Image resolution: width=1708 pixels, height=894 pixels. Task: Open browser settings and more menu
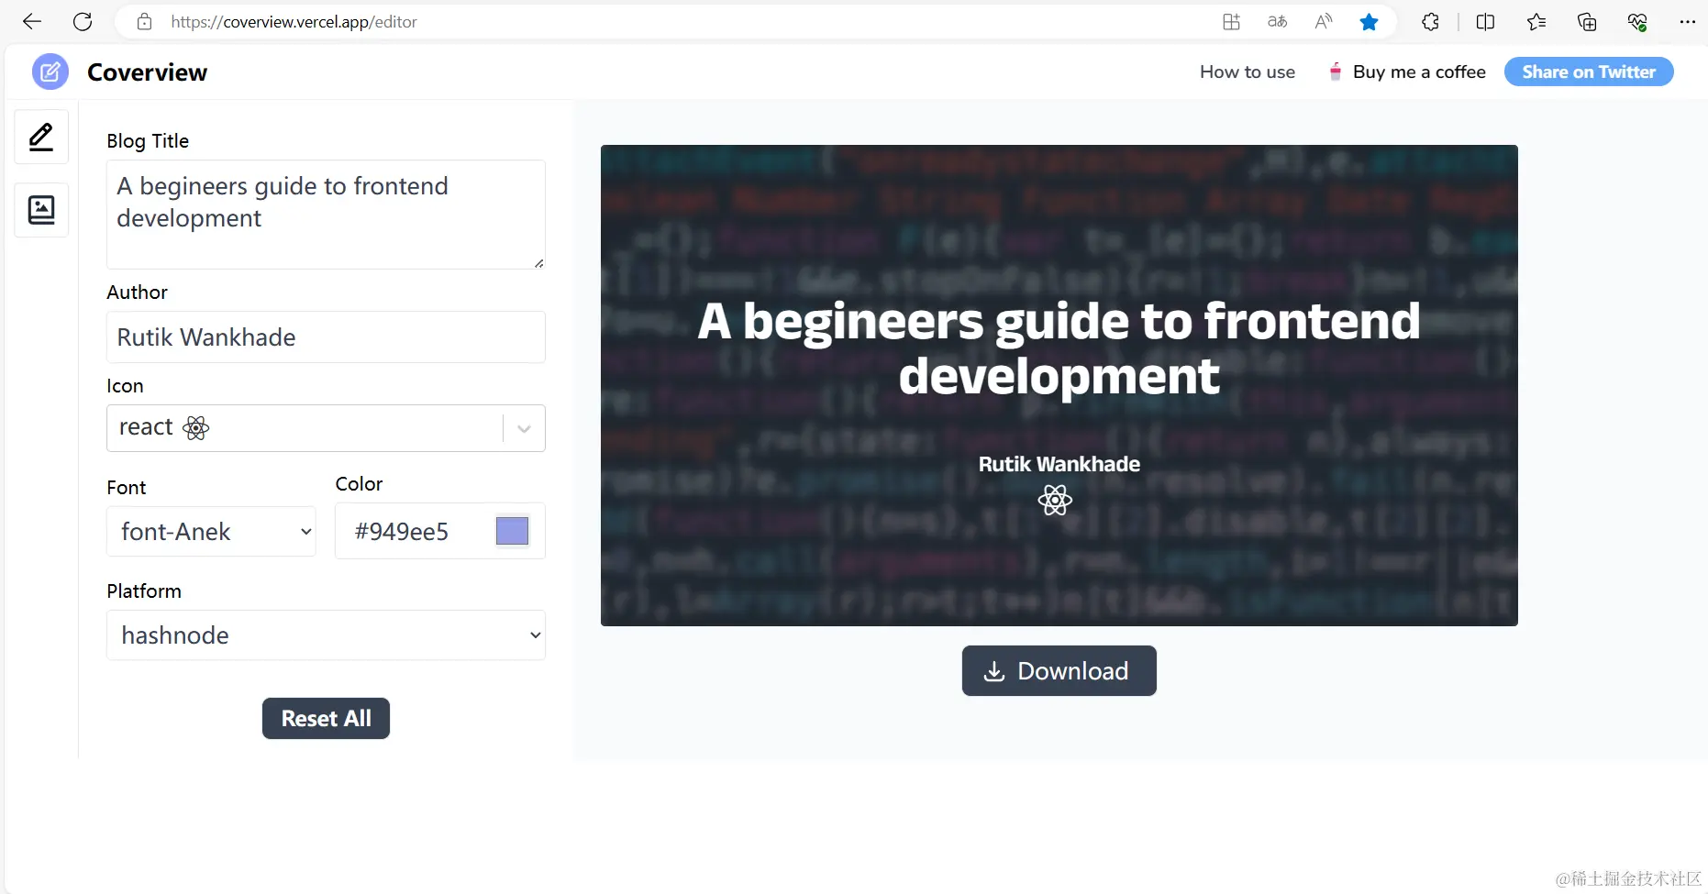point(1687,22)
